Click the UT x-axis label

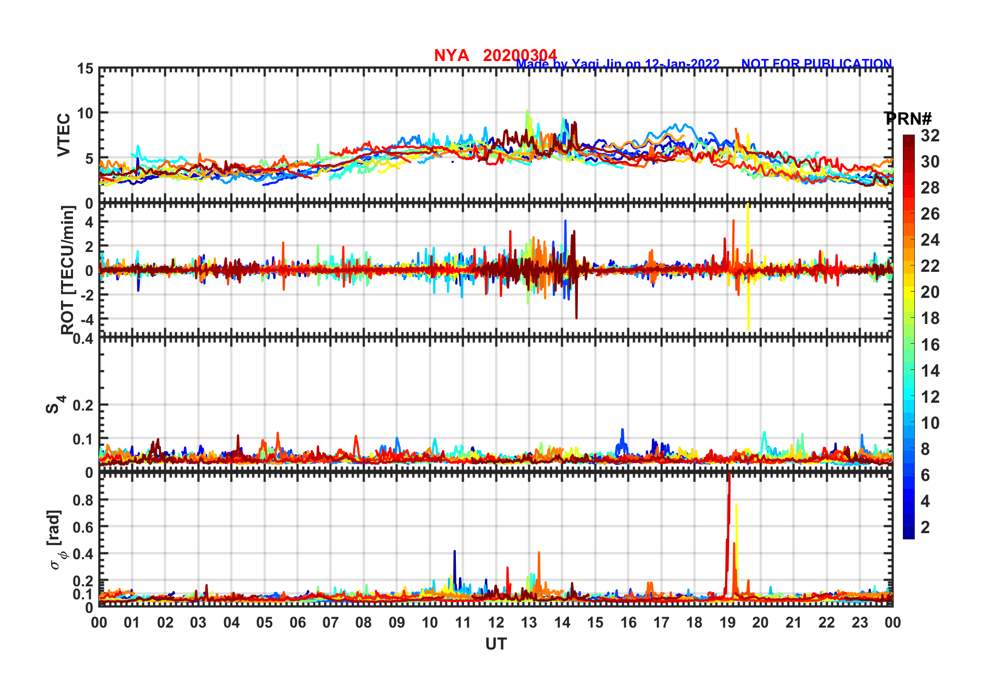(496, 644)
